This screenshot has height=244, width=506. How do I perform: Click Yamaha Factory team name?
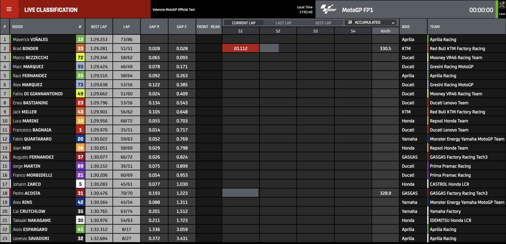[x=445, y=212]
